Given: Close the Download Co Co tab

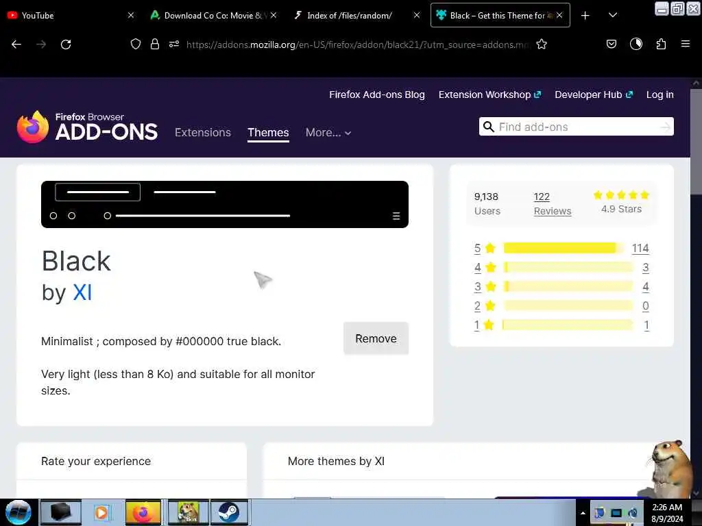Looking at the screenshot, I should 274,15.
